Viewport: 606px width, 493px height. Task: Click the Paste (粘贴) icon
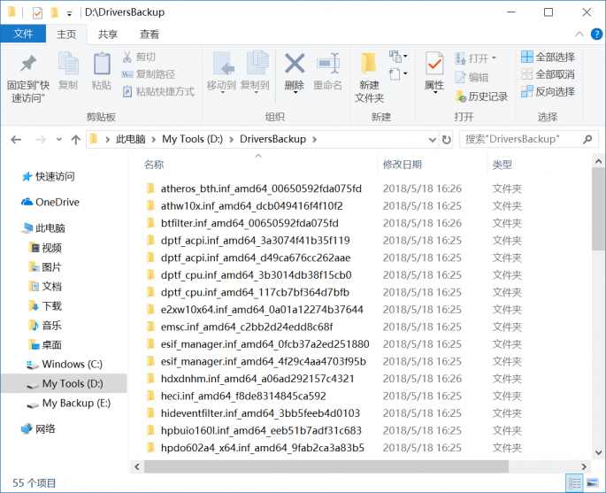[x=101, y=70]
